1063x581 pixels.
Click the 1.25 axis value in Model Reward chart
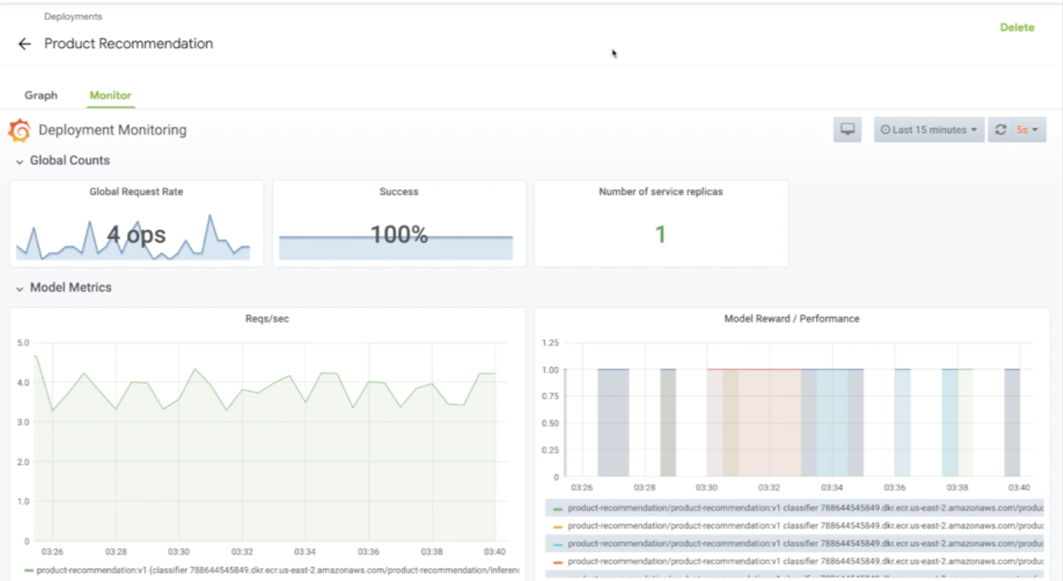pyautogui.click(x=550, y=342)
